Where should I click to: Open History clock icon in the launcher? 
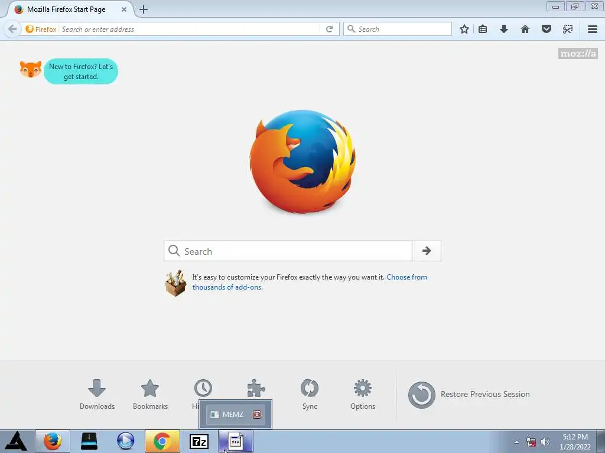pos(203,388)
